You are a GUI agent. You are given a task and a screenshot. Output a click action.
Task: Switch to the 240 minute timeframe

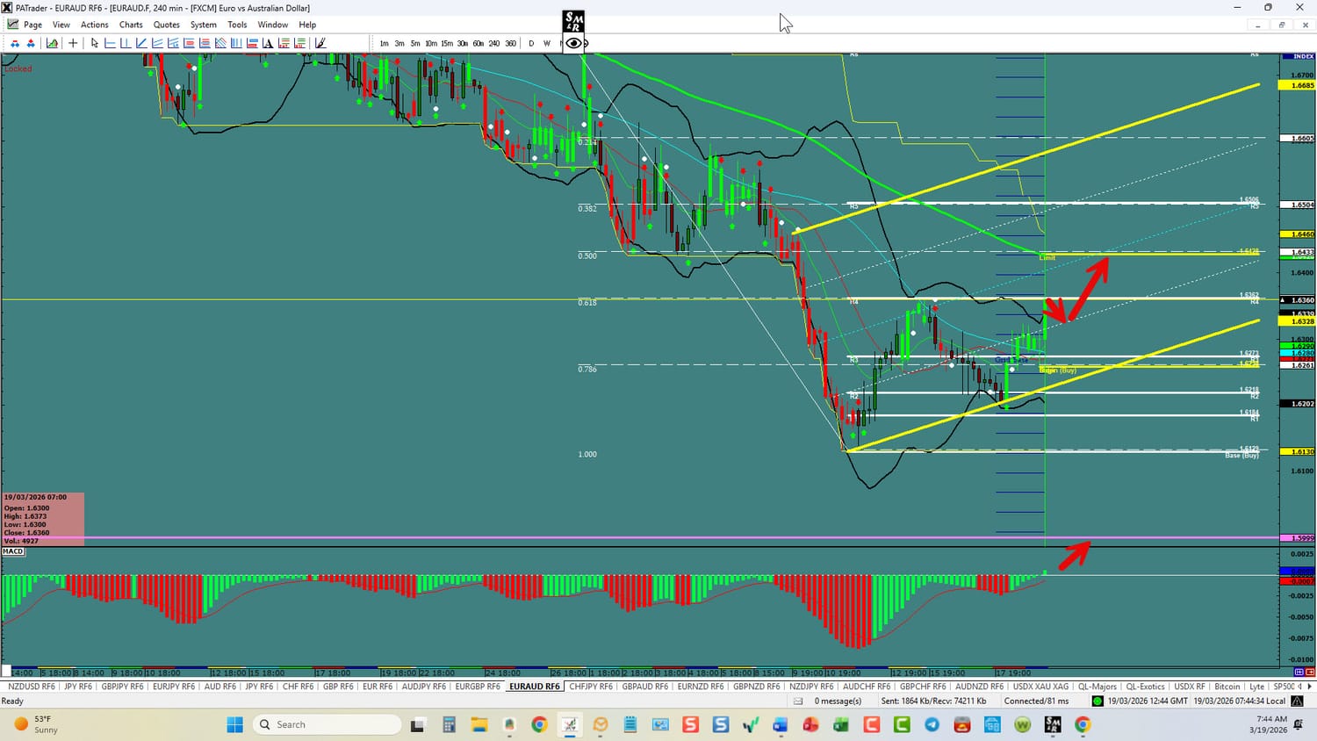click(x=494, y=43)
